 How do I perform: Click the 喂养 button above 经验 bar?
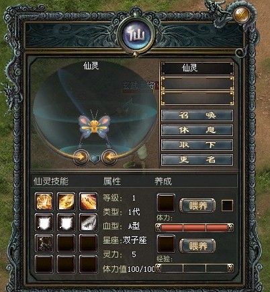(197, 246)
